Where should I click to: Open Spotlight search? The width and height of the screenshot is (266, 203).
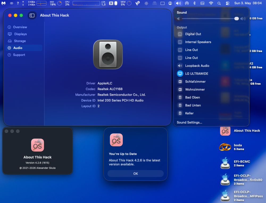coord(219,3)
